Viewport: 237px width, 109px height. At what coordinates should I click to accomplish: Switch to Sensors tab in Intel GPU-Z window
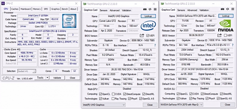click(103, 10)
